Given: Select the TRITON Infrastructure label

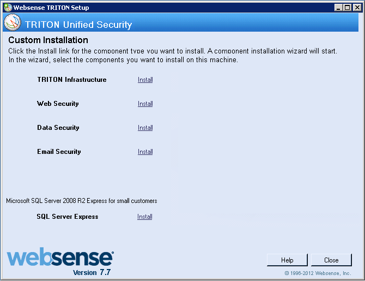Looking at the screenshot, I should (x=72, y=80).
